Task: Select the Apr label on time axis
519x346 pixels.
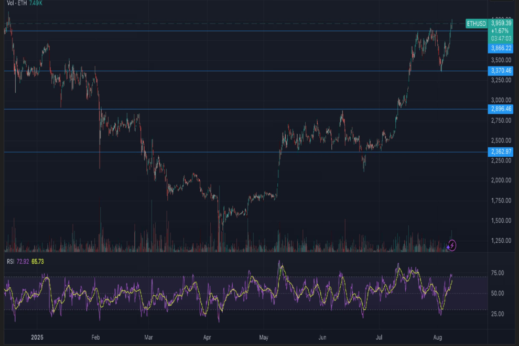Action: (207, 338)
